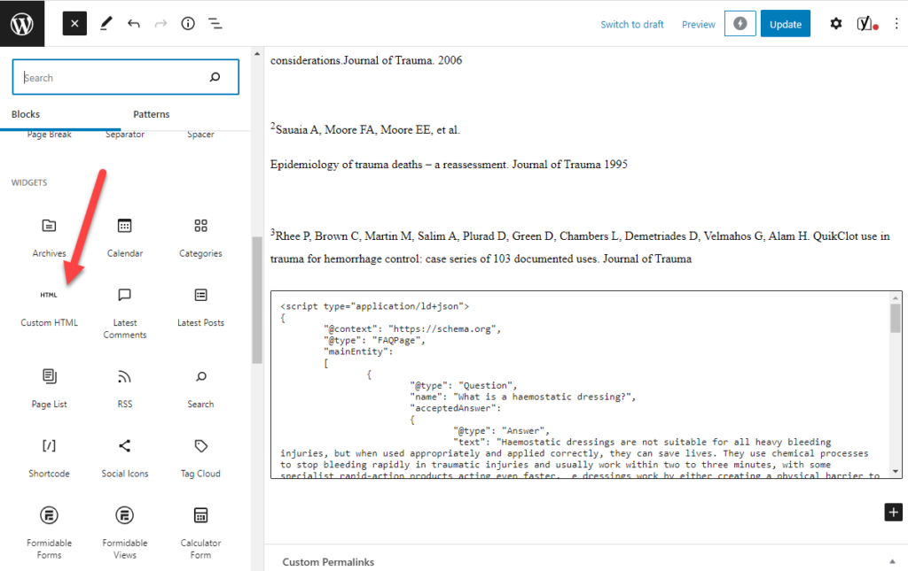Toggle the settings gear sidebar
The image size is (908, 571).
(835, 24)
